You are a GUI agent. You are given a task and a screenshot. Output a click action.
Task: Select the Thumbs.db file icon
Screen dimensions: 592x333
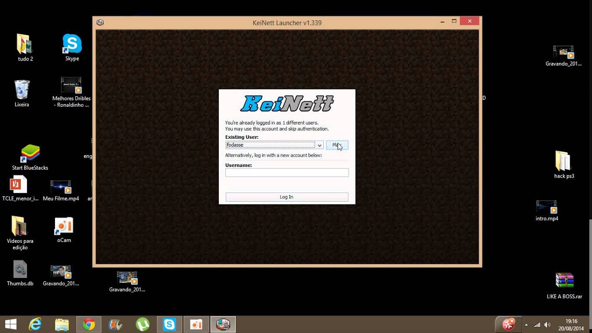(20, 269)
